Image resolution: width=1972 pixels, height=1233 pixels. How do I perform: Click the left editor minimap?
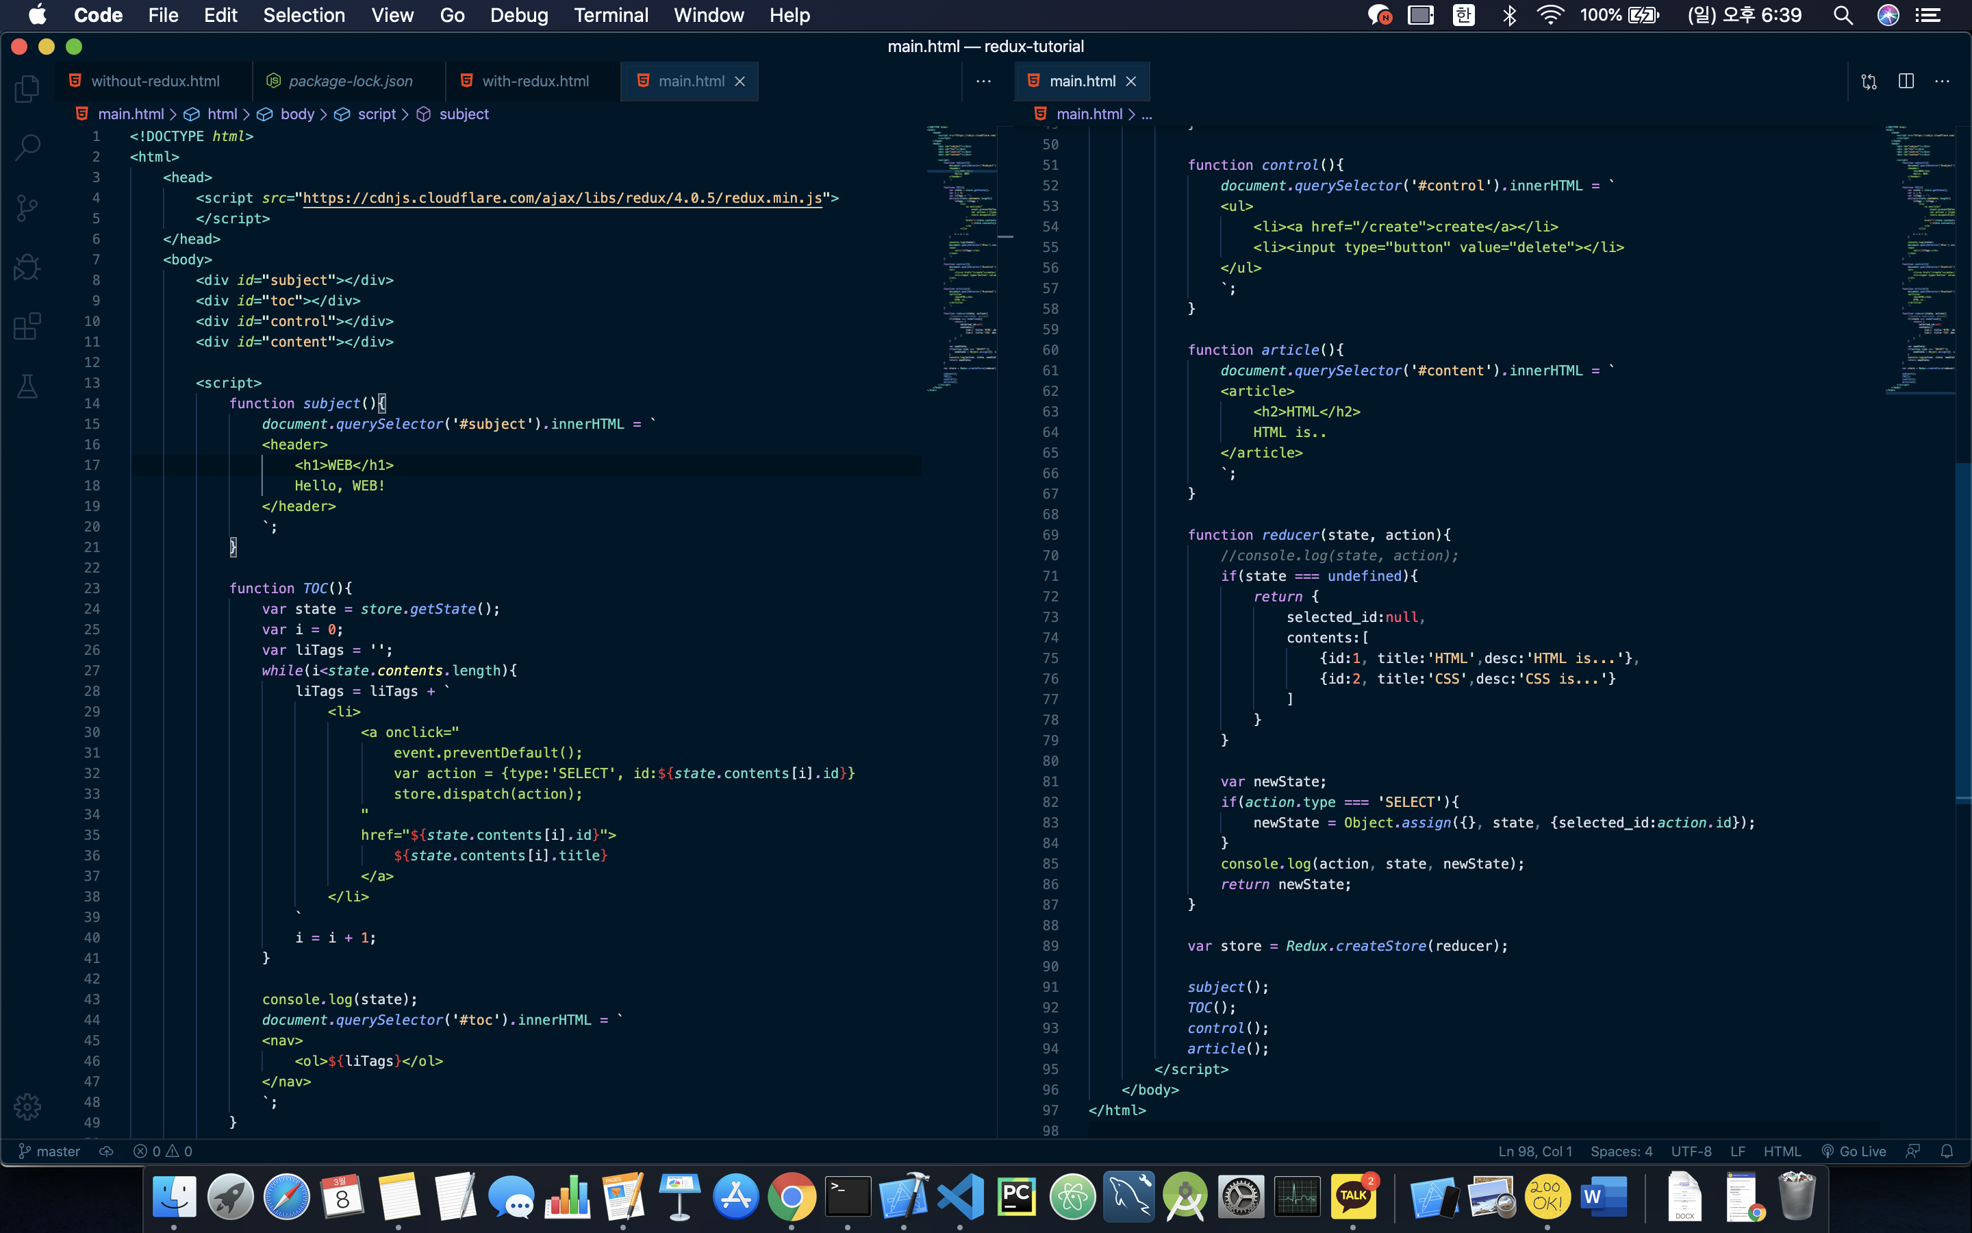(961, 260)
